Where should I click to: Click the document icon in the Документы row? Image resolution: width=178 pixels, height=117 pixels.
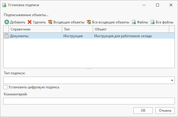(6, 36)
